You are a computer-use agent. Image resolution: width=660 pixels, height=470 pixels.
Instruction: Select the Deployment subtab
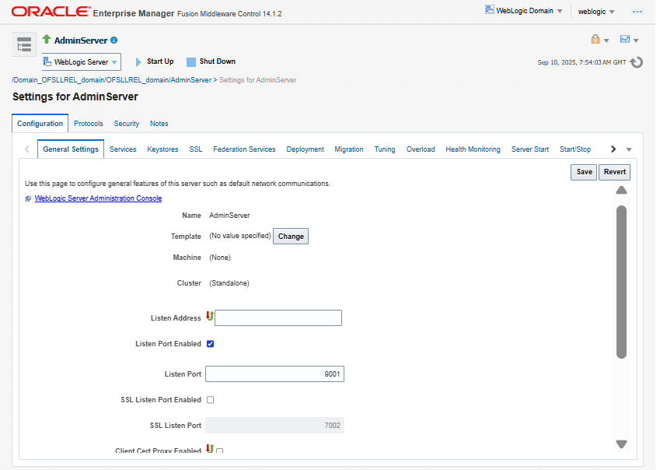coord(306,149)
